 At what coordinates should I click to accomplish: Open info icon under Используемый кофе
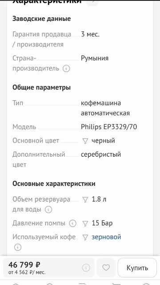(18, 248)
